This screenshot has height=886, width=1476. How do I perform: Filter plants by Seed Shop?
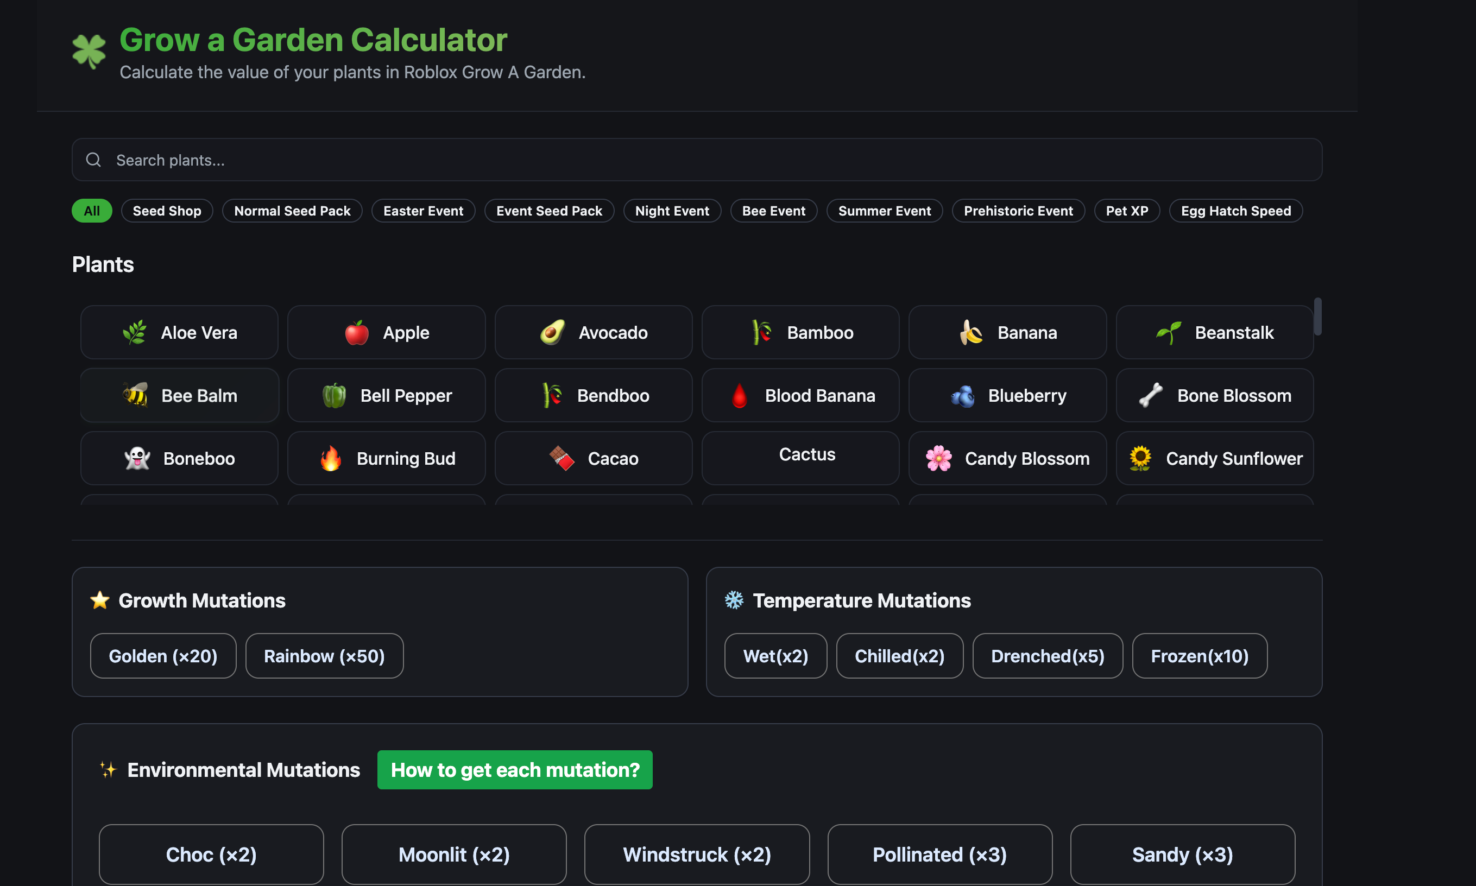click(x=167, y=211)
